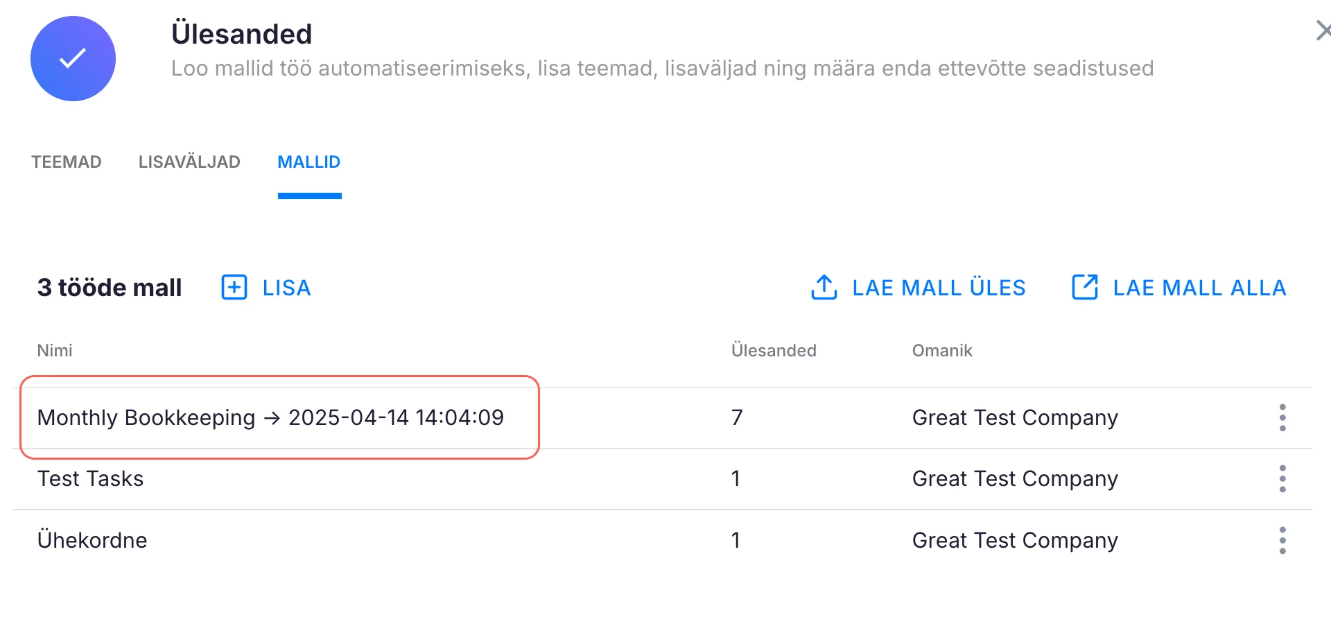1331x624 pixels.
Task: Click the Ülesanded column header
Action: point(774,351)
